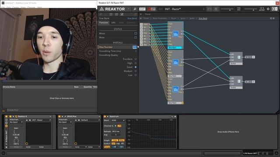Enable the Mono checkbox
280x157 pixels.
136,34
